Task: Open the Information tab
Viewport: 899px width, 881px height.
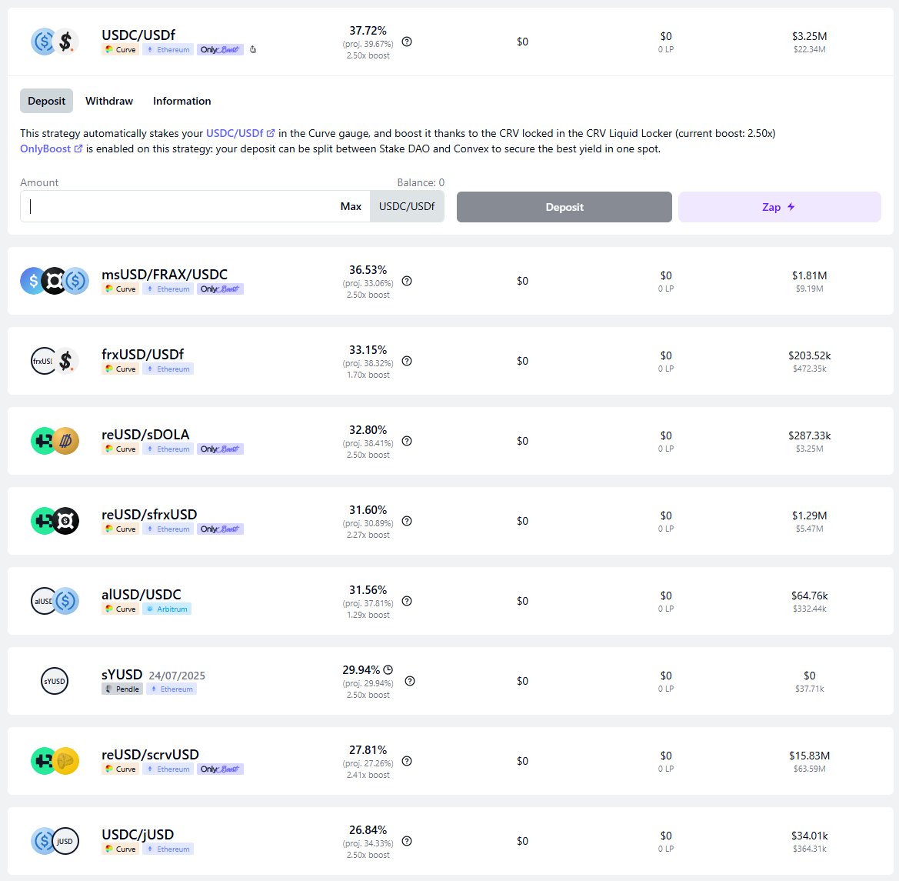Action: tap(181, 101)
